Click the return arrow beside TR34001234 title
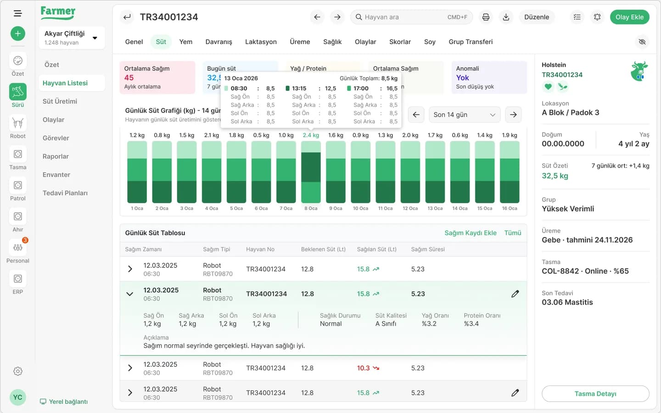The width and height of the screenshot is (661, 413). coord(127,17)
